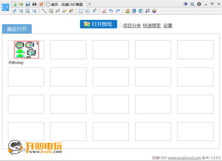This screenshot has height=161, width=222.
Task: Toggle the 项目分类 checkbox
Action: 120,26
